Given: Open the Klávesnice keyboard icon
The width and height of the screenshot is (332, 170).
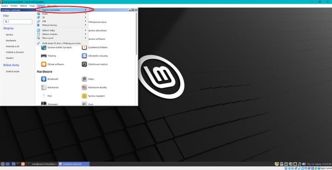Looking at the screenshot, I should click(44, 87).
